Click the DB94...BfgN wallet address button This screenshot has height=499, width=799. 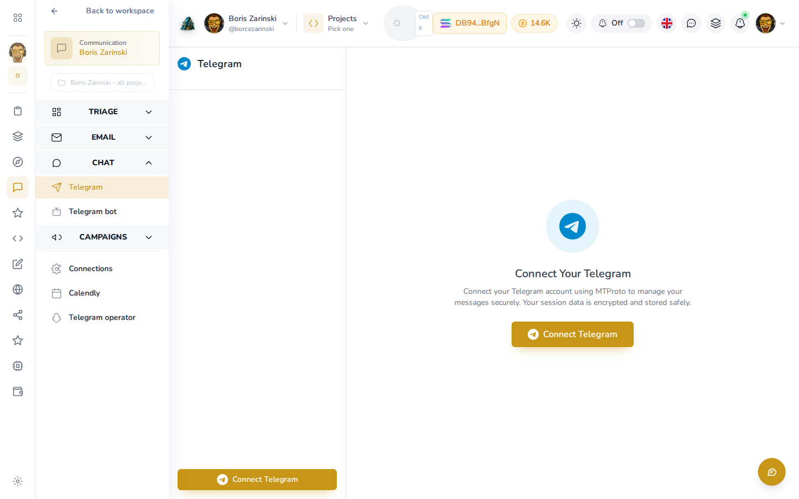pos(469,23)
